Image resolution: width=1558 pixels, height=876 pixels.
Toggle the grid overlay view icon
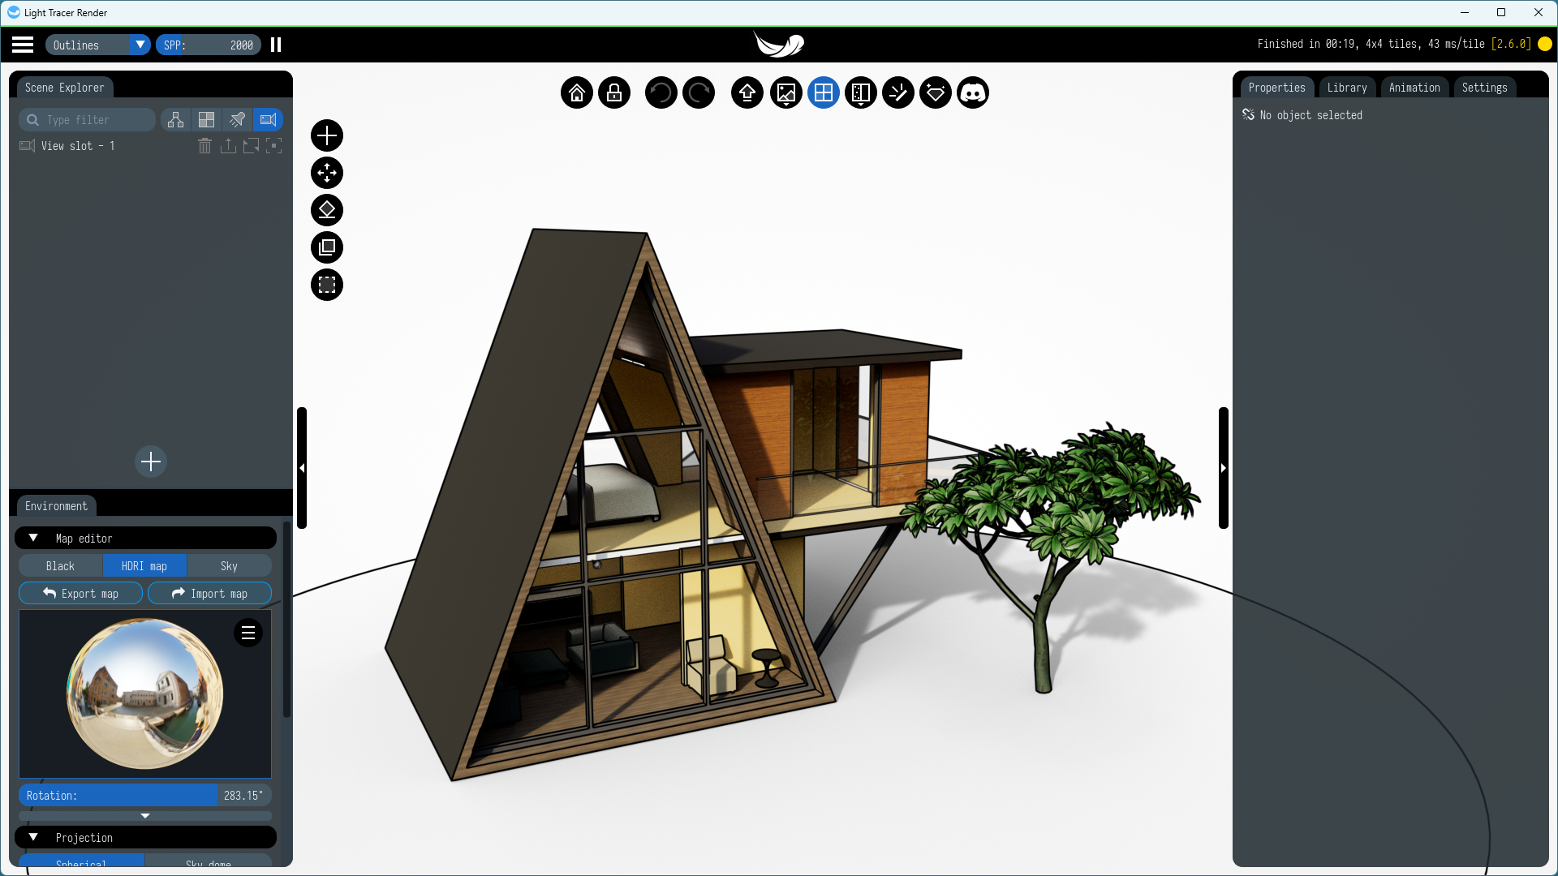(823, 93)
